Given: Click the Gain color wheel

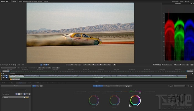Looking at the screenshot, I should (x=135, y=100).
